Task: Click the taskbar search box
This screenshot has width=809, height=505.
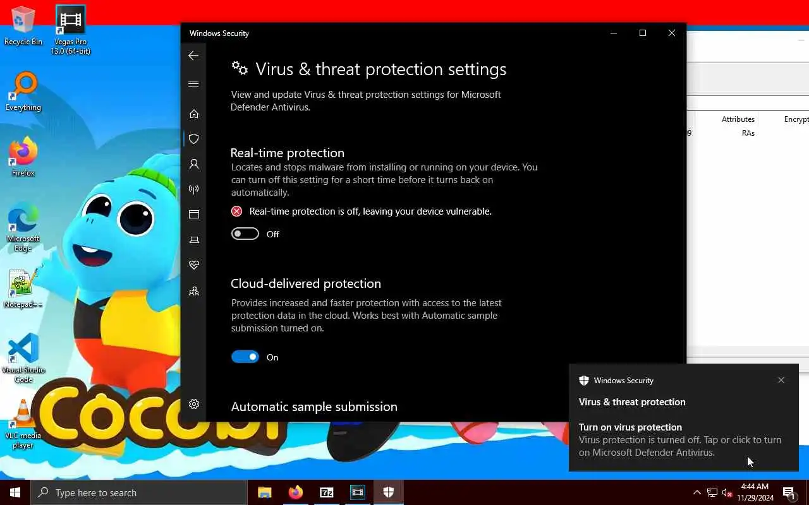Action: pos(139,492)
